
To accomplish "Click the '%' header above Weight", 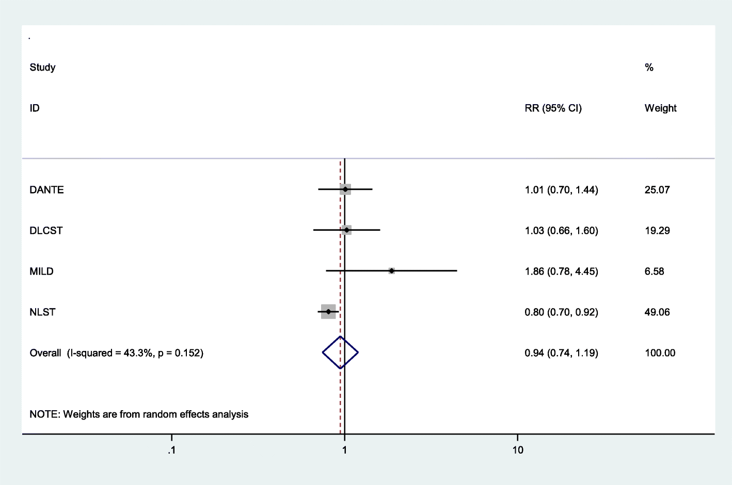I will click(x=649, y=68).
